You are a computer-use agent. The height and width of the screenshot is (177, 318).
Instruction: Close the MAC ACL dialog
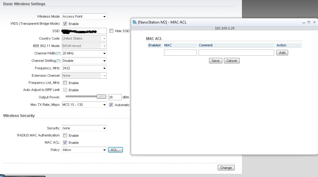[314, 22]
